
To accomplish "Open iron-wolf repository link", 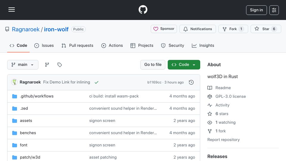I will click(x=56, y=29).
